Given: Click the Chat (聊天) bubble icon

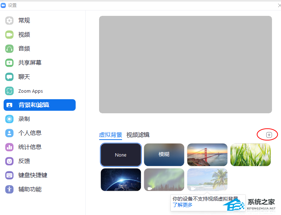Looking at the screenshot, I should pyautogui.click(x=9, y=77).
